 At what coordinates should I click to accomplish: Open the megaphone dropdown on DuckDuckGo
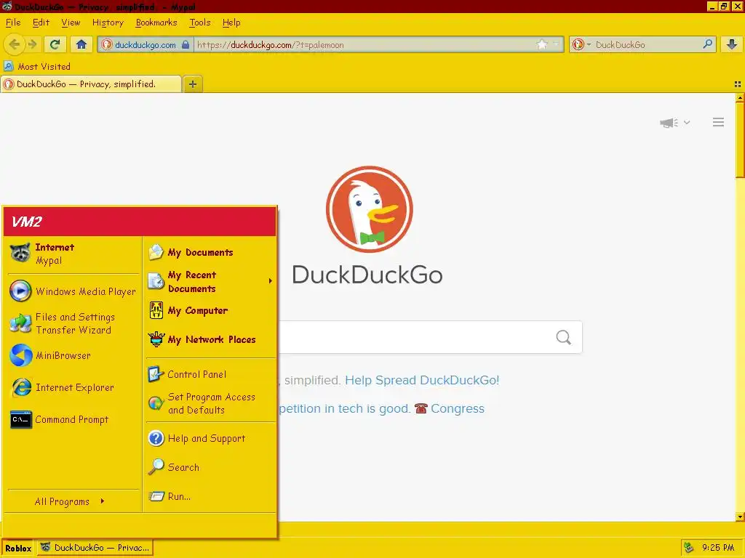click(x=674, y=123)
